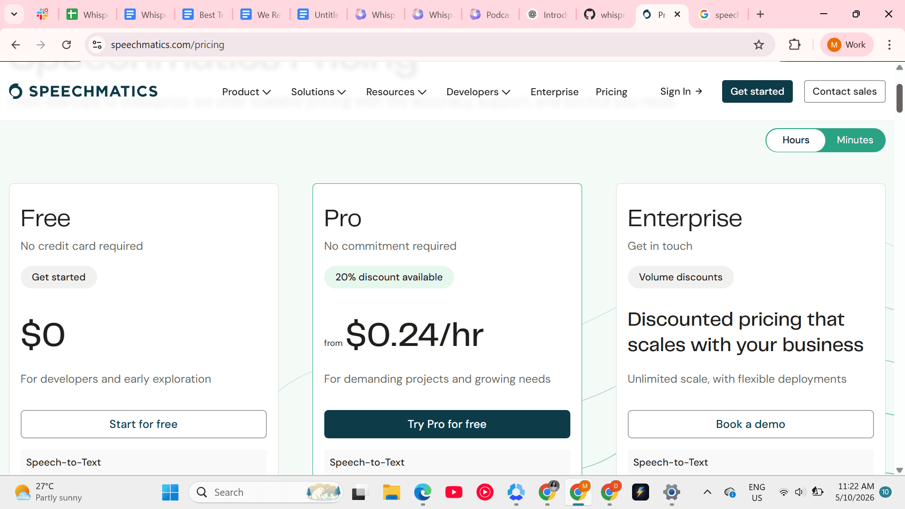The height and width of the screenshot is (509, 905).
Task: Switch to the Google speech tab
Action: point(719,15)
